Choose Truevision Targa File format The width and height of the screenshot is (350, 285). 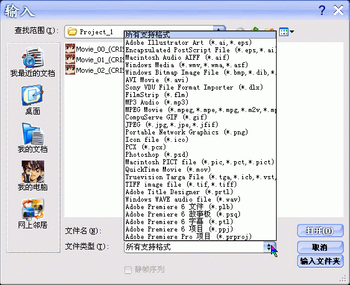(x=200, y=177)
